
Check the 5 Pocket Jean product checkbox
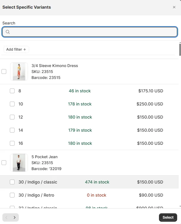coord(4,163)
